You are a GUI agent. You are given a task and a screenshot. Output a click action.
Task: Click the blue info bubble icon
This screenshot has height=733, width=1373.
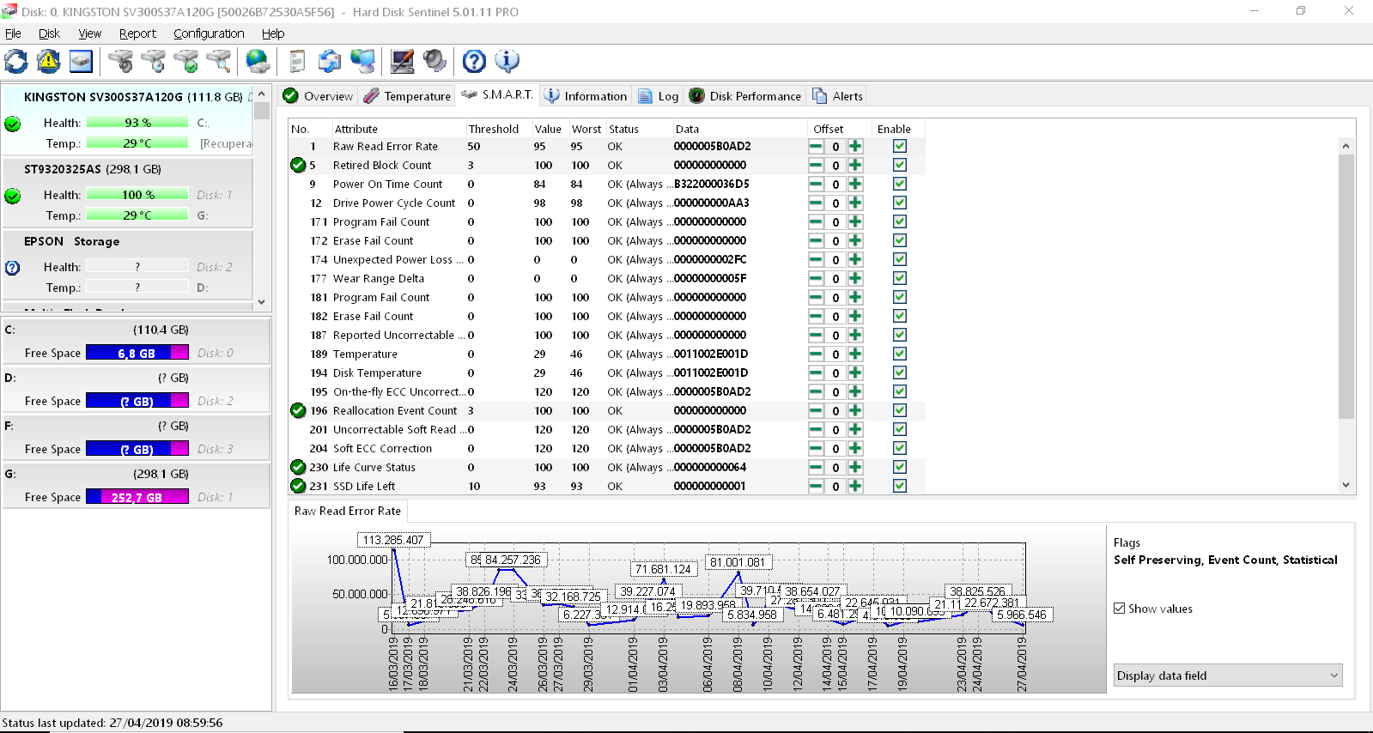tap(507, 61)
